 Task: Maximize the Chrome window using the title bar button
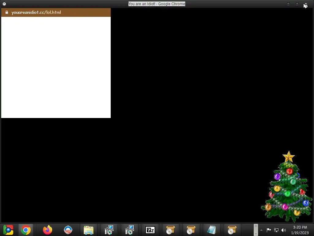tap(297, 4)
